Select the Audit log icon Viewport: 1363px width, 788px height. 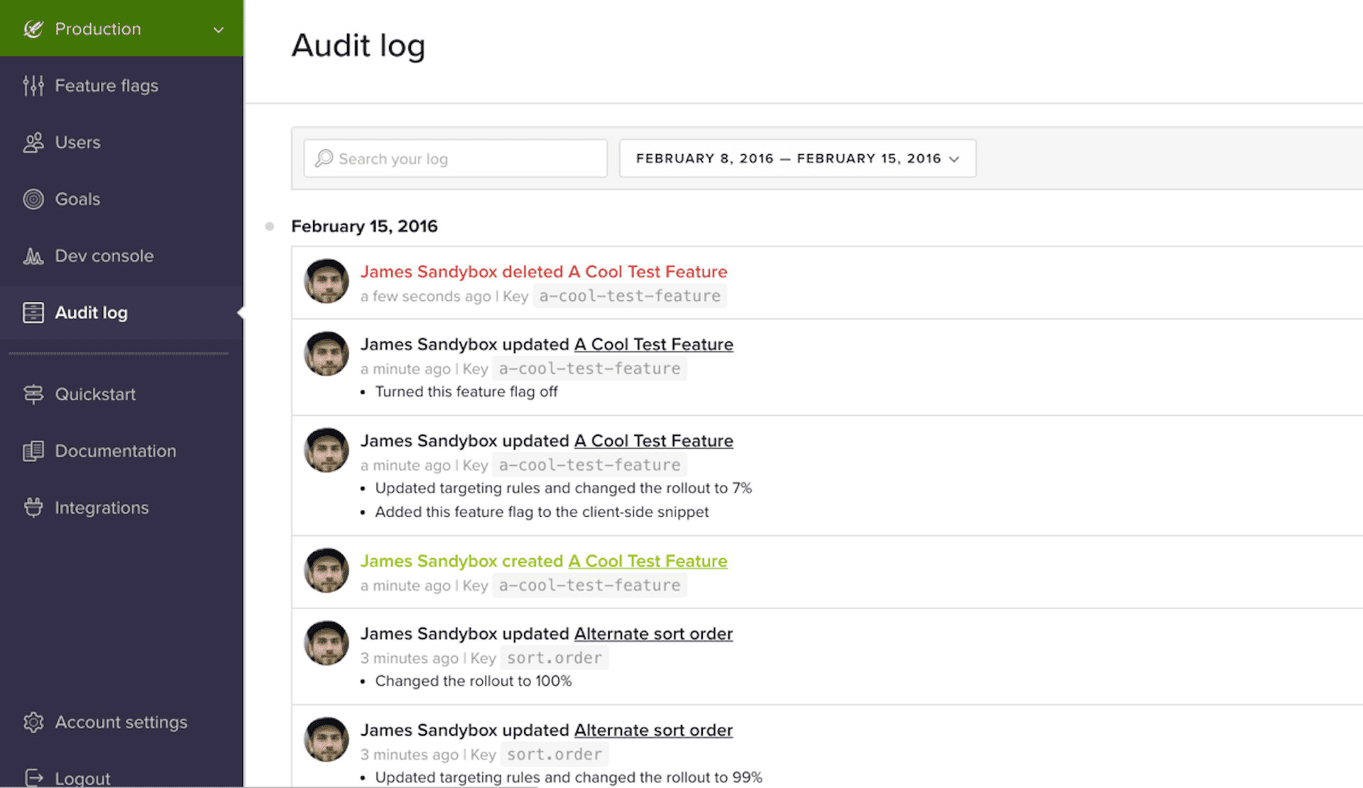coord(33,312)
